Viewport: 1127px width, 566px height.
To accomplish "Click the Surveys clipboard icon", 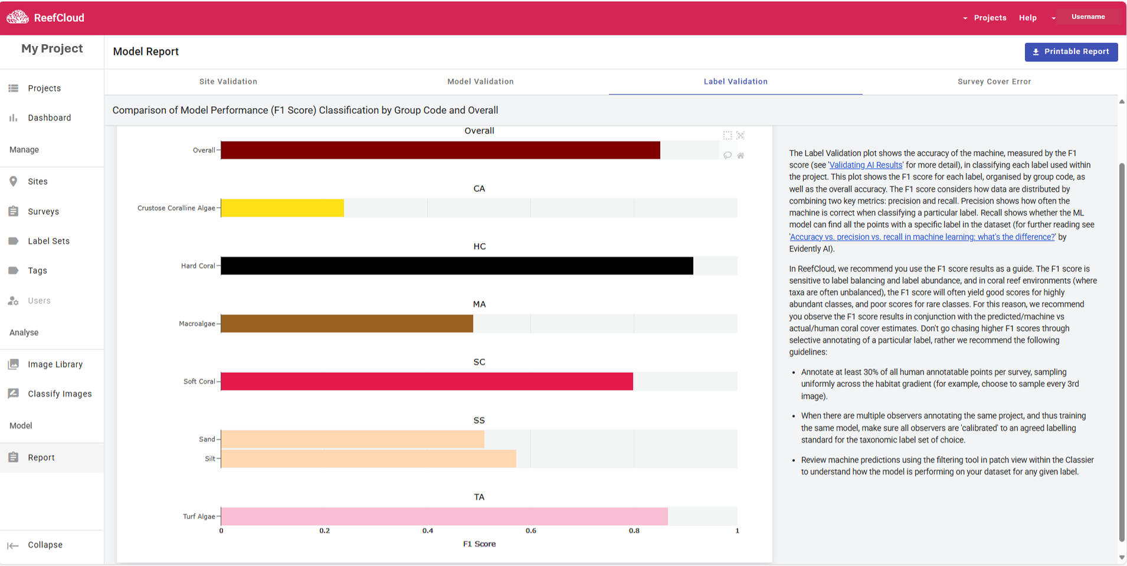I will (14, 211).
